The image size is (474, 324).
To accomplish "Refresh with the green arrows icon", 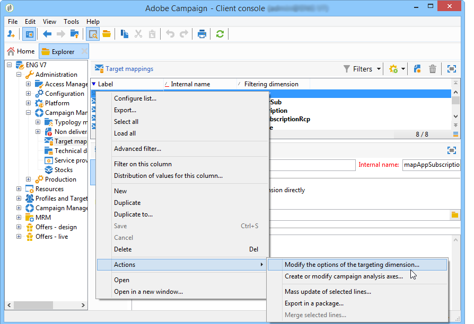I will tap(220, 34).
